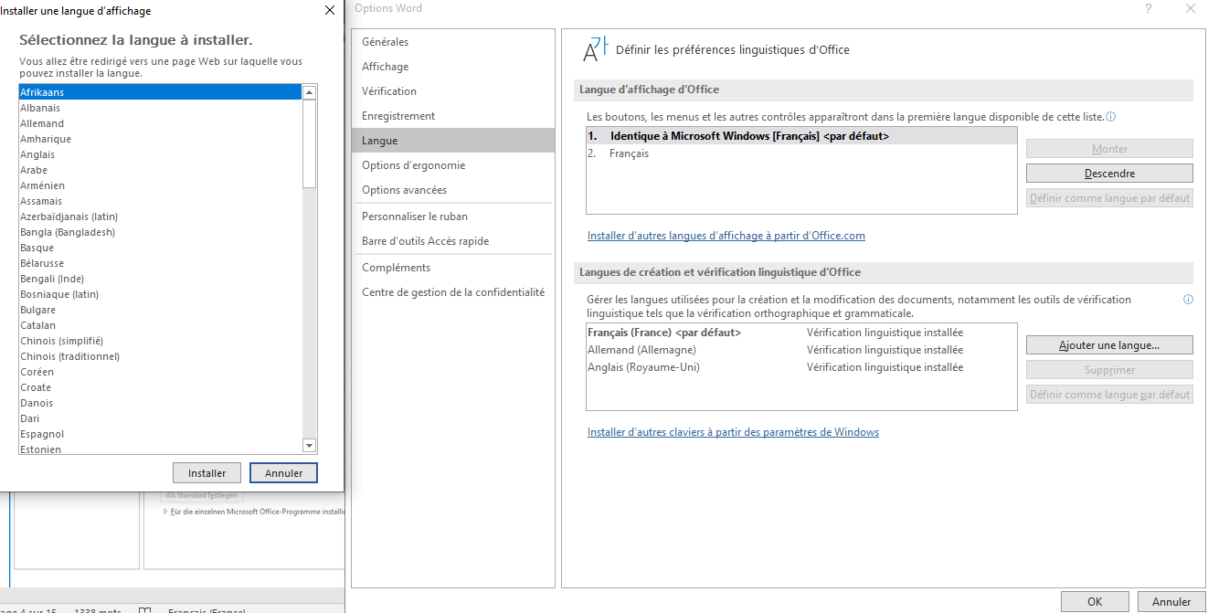The height and width of the screenshot is (613, 1208).
Task: Select Identique à Microsoft Windows display language
Action: (801, 136)
